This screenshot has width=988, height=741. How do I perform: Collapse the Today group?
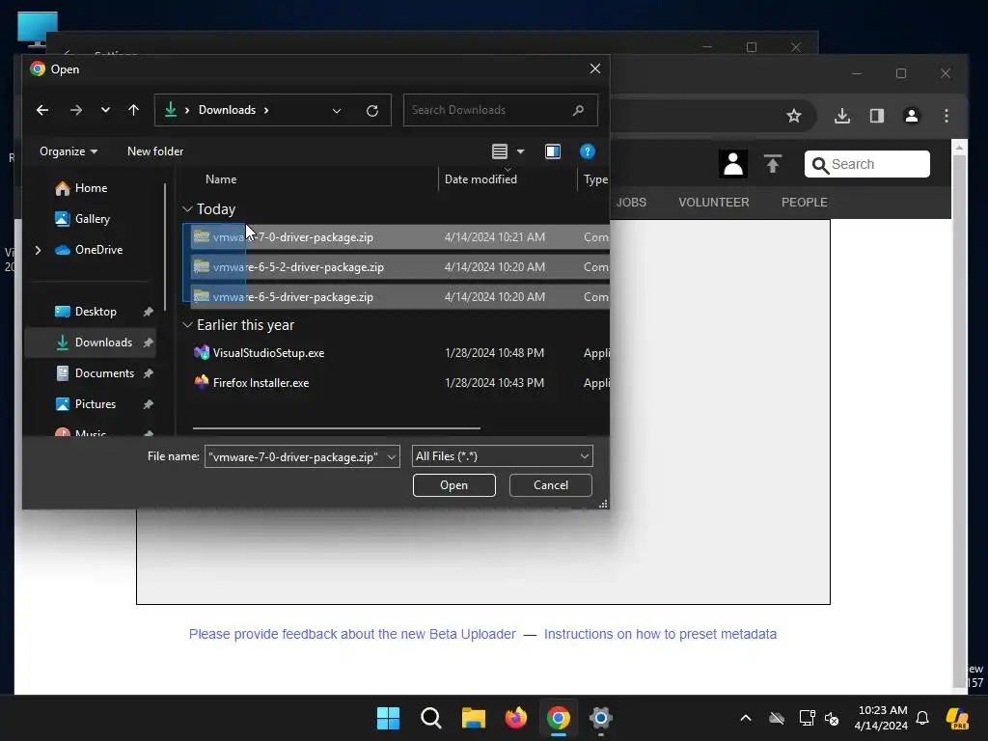tap(187, 209)
